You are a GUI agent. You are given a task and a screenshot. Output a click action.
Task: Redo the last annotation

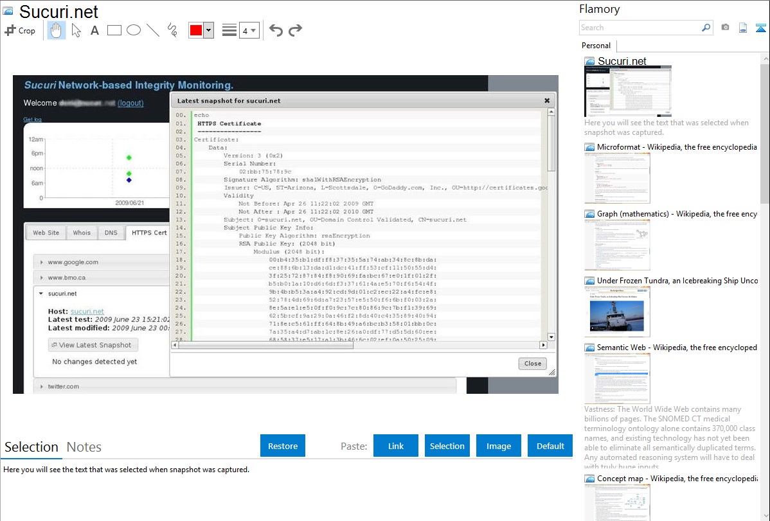pos(295,30)
